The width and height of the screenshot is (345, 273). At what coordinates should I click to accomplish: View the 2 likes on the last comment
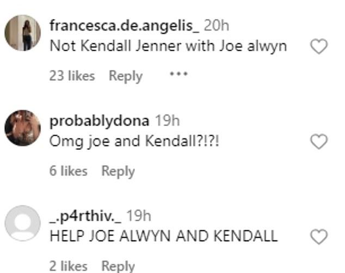pos(68,266)
